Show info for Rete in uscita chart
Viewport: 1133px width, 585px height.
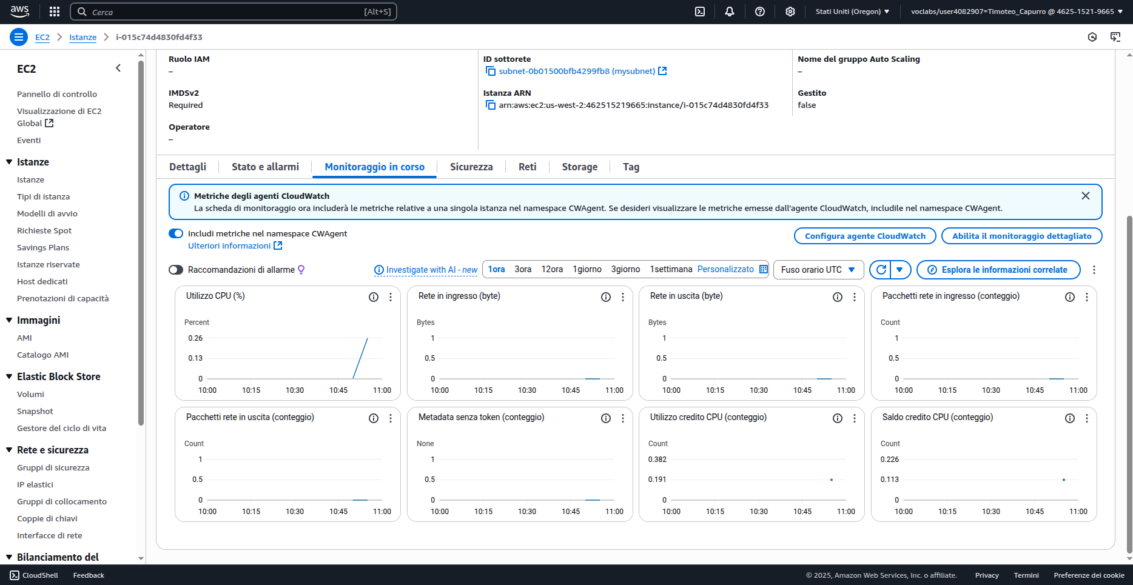click(838, 297)
